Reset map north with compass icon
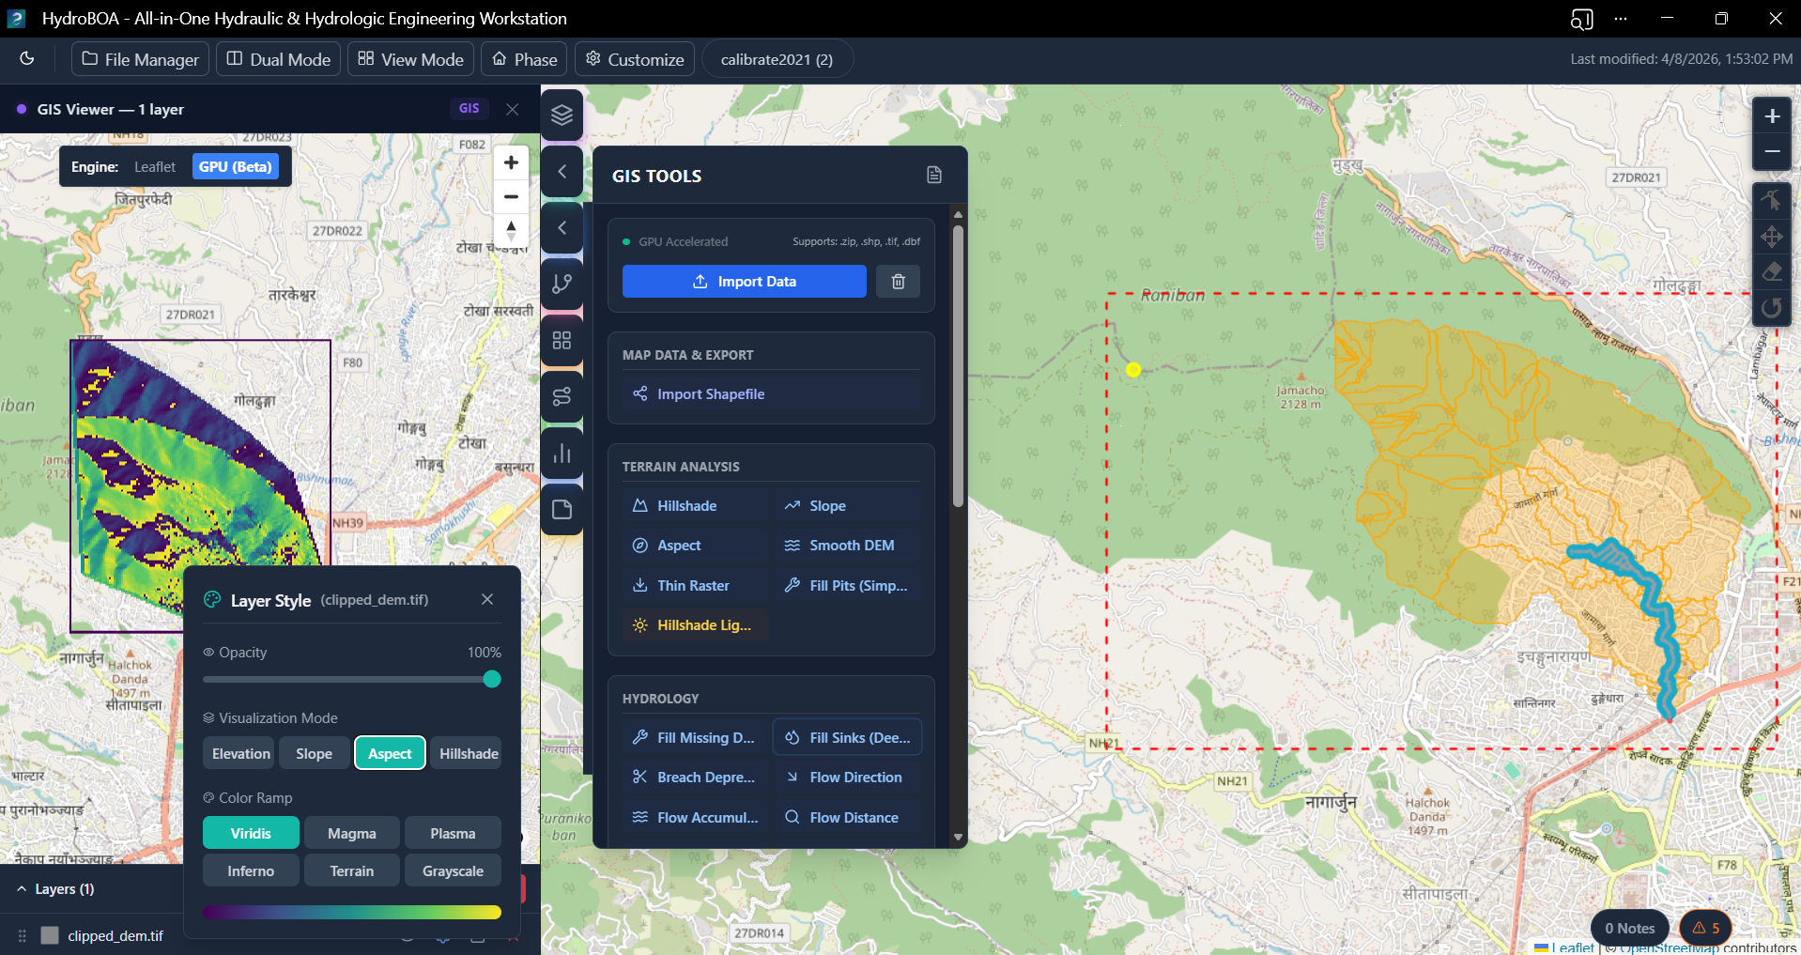This screenshot has width=1801, height=955. 511,229
